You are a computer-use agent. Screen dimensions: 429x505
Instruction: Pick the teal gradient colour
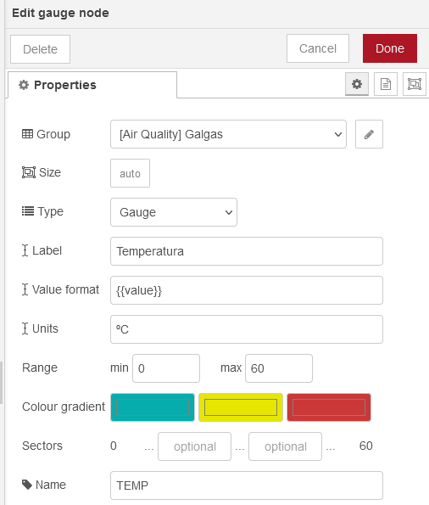153,407
